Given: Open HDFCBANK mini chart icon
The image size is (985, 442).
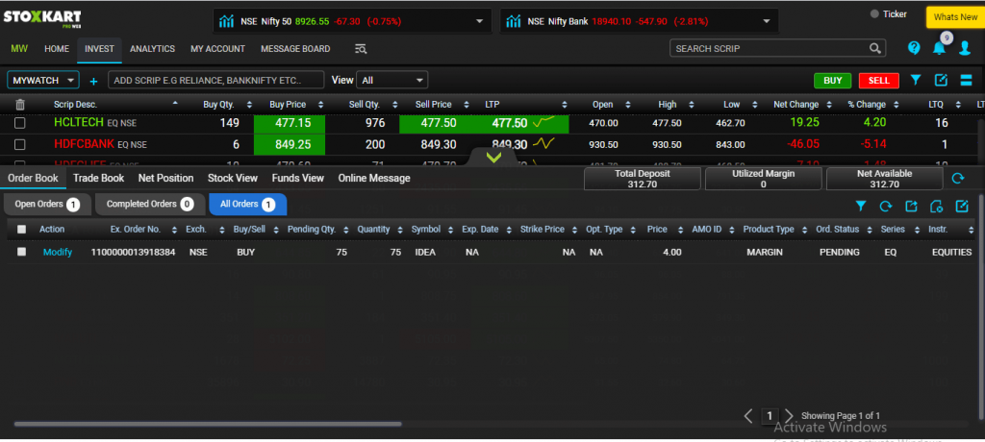Looking at the screenshot, I should [x=543, y=144].
